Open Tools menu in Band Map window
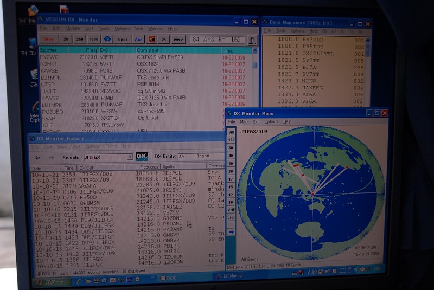Screen dimensions: 434x290 coord(280,31)
